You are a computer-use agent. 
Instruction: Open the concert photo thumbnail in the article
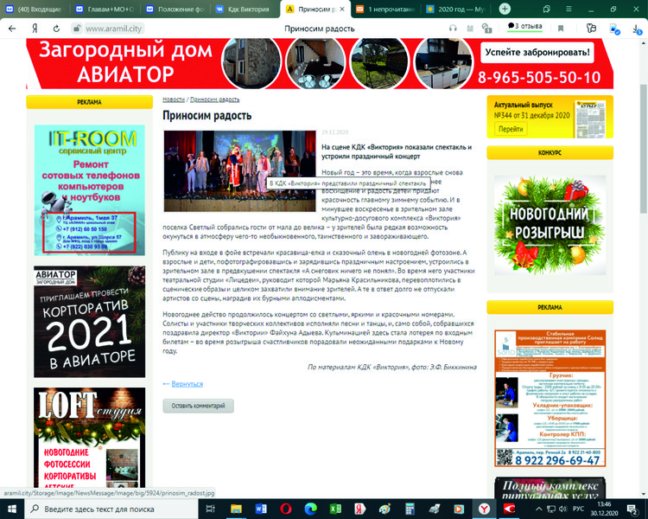click(x=238, y=170)
